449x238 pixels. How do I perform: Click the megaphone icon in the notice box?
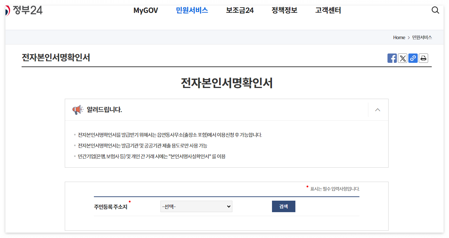coord(78,109)
